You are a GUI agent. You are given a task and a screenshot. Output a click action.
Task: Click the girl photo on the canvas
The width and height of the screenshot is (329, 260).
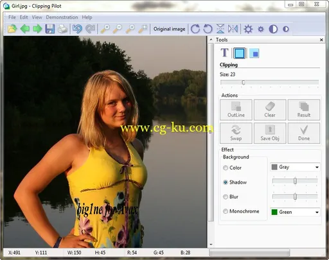(105, 142)
